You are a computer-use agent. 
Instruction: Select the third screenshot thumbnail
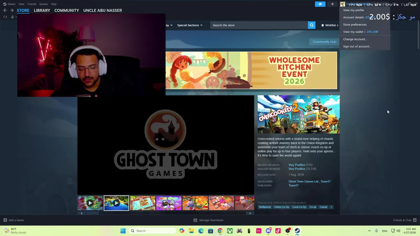[142, 203]
